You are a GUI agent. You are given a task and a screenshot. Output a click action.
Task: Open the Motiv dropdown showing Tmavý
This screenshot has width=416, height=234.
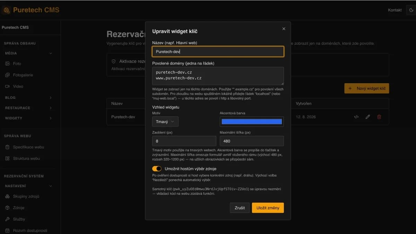coord(165,122)
